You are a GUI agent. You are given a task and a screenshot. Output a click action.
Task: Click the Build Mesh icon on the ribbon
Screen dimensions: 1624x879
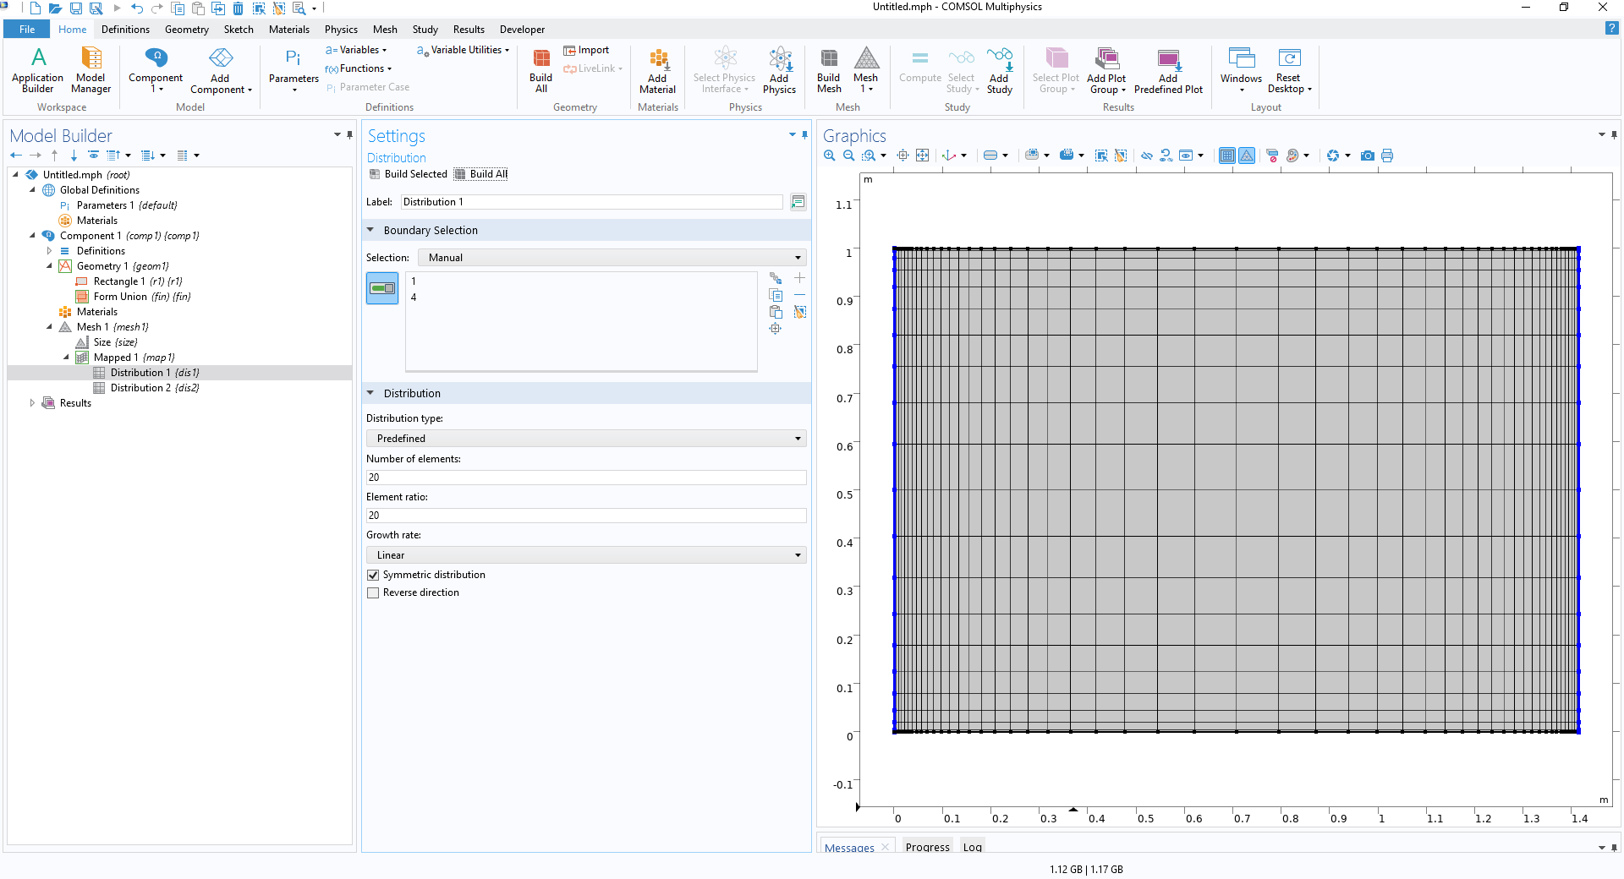(x=828, y=71)
